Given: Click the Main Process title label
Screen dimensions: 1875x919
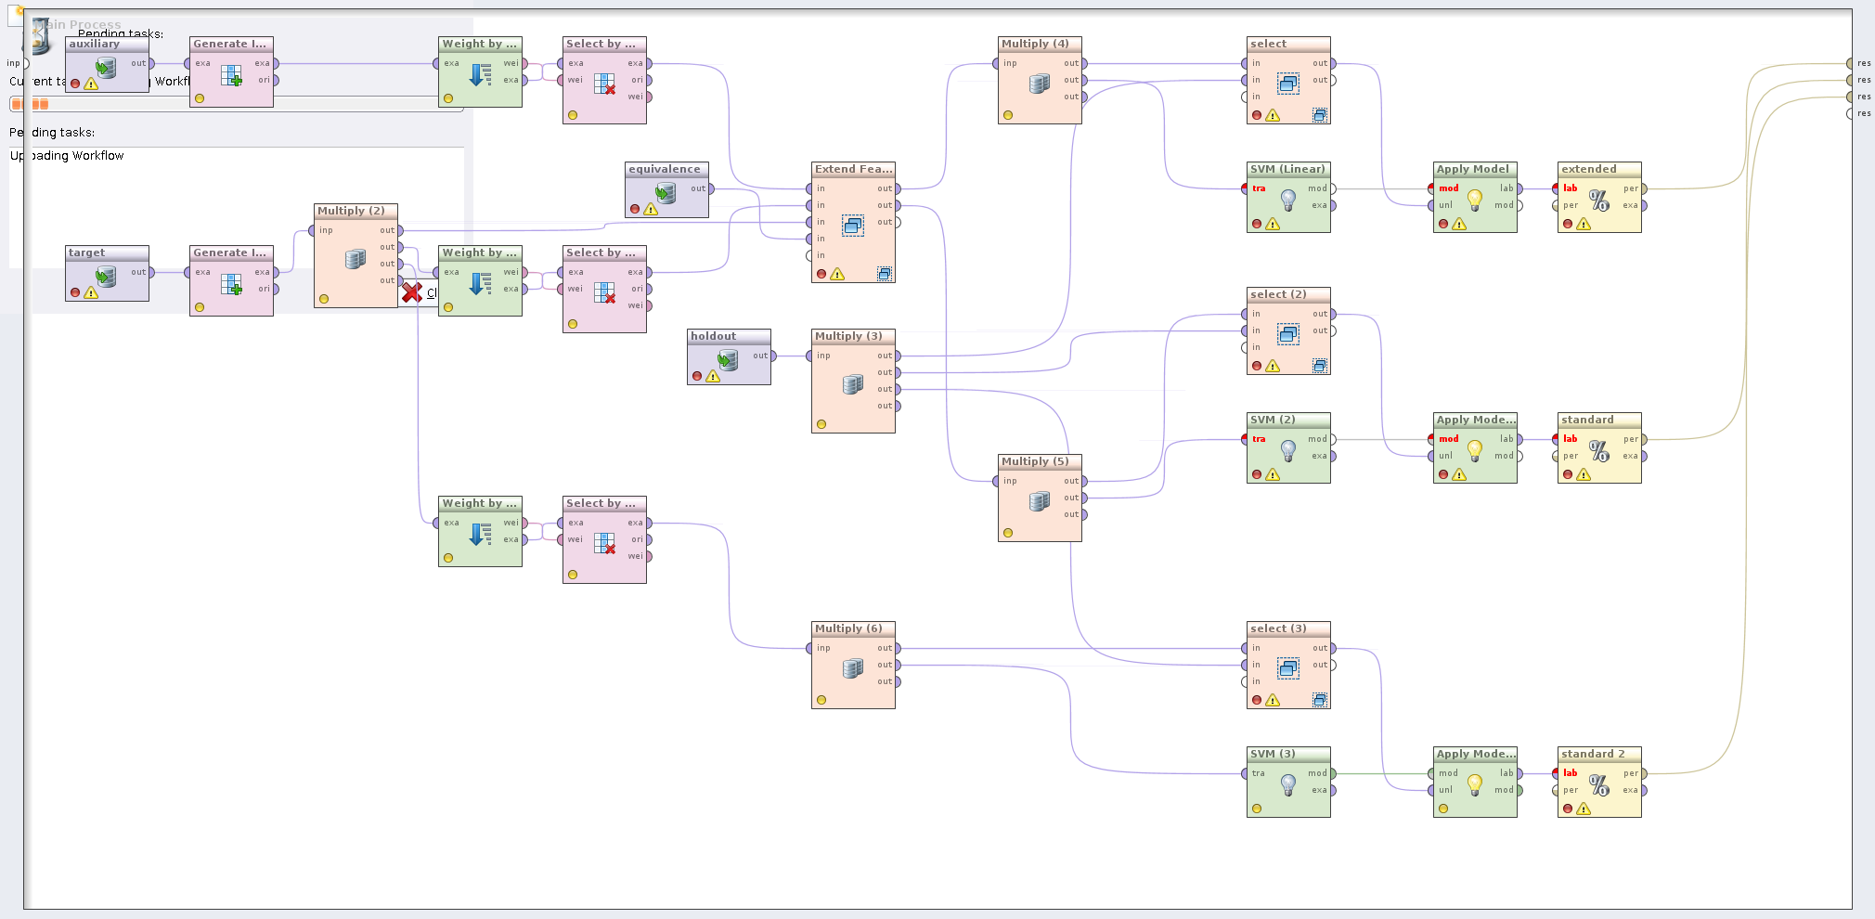Looking at the screenshot, I should coord(84,24).
